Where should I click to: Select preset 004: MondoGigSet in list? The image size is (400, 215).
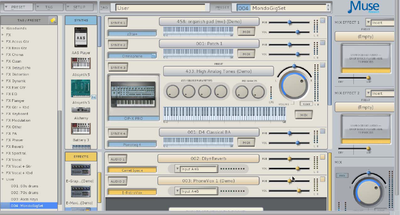(x=29, y=206)
